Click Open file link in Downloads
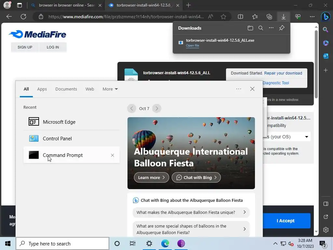This screenshot has width=333, height=250. tap(193, 46)
